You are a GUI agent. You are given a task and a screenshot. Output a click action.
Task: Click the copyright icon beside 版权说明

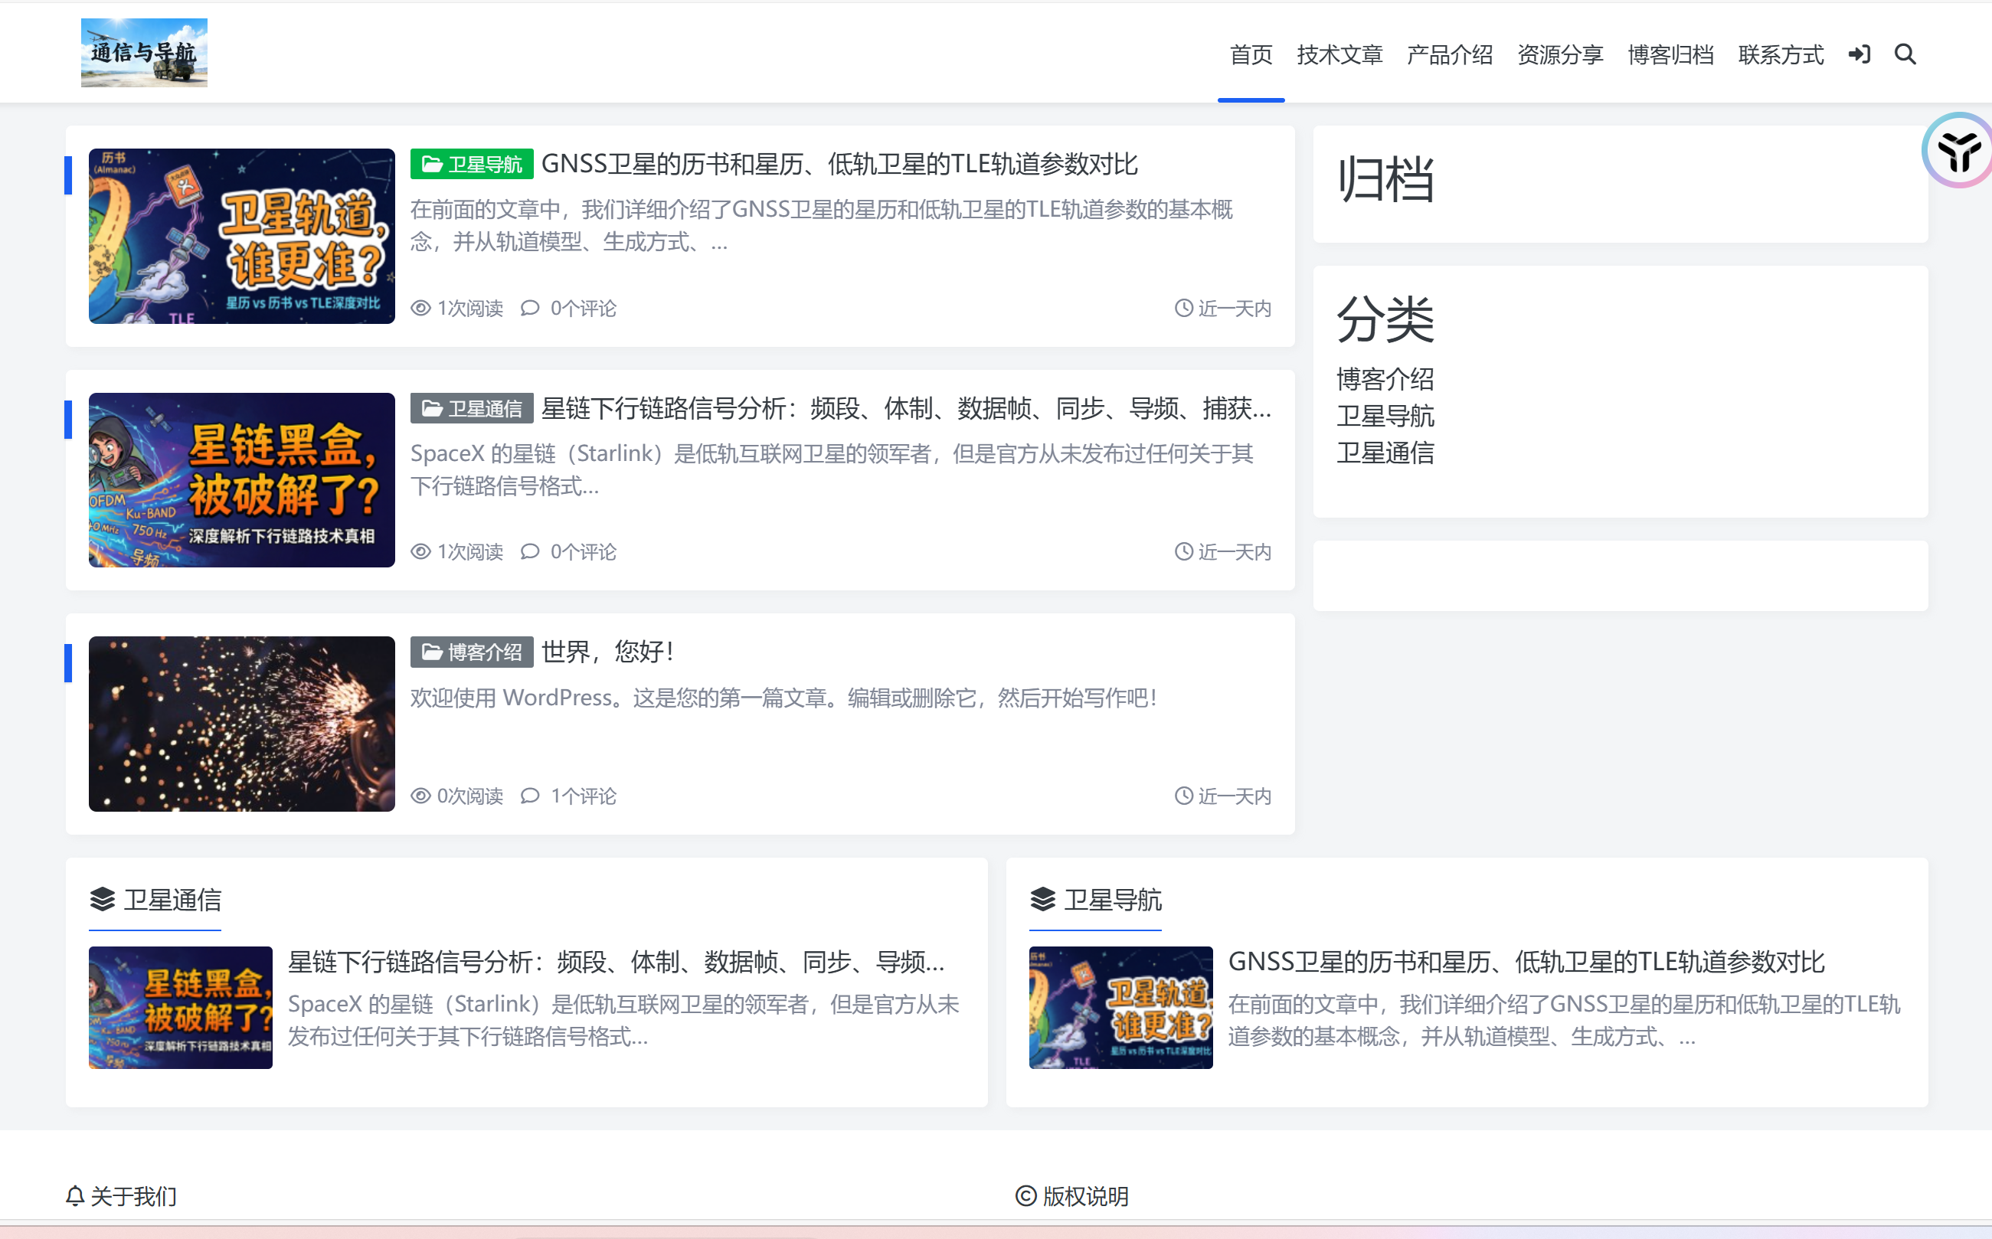1022,1195
